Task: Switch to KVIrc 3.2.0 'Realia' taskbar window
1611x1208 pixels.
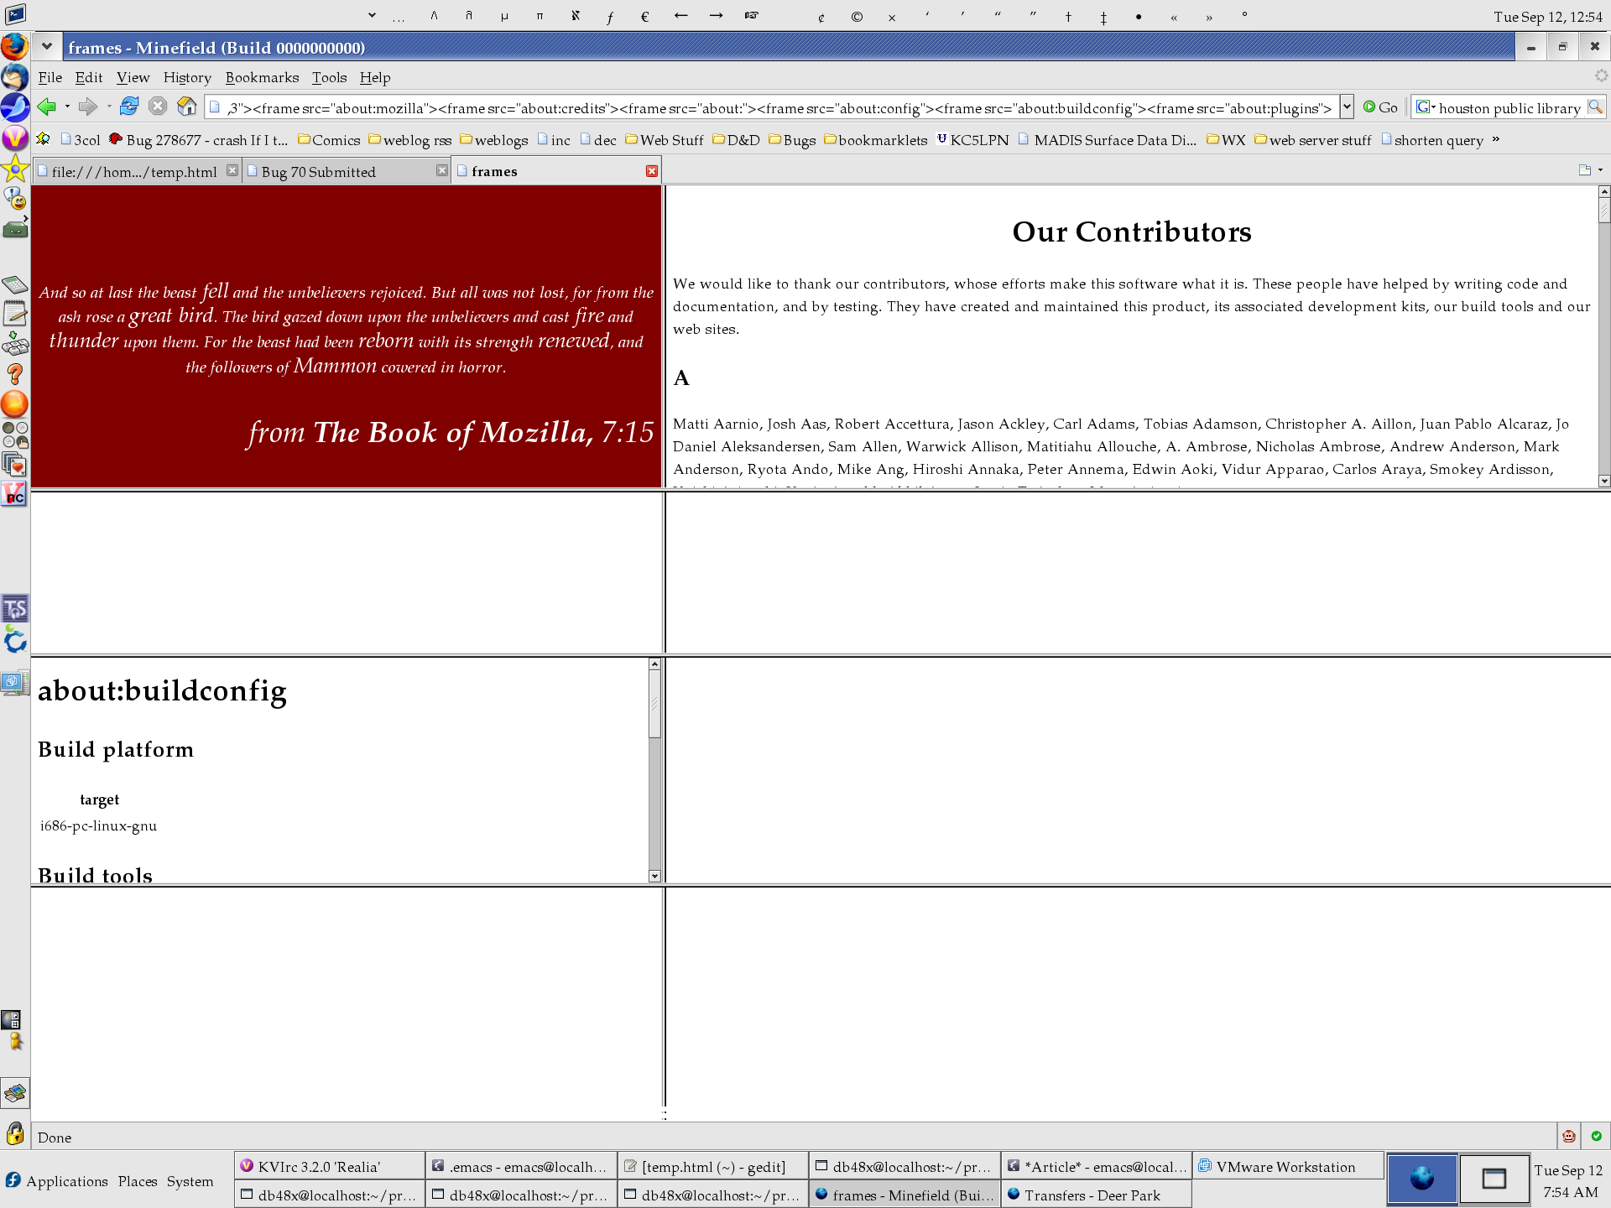Action: click(x=330, y=1166)
